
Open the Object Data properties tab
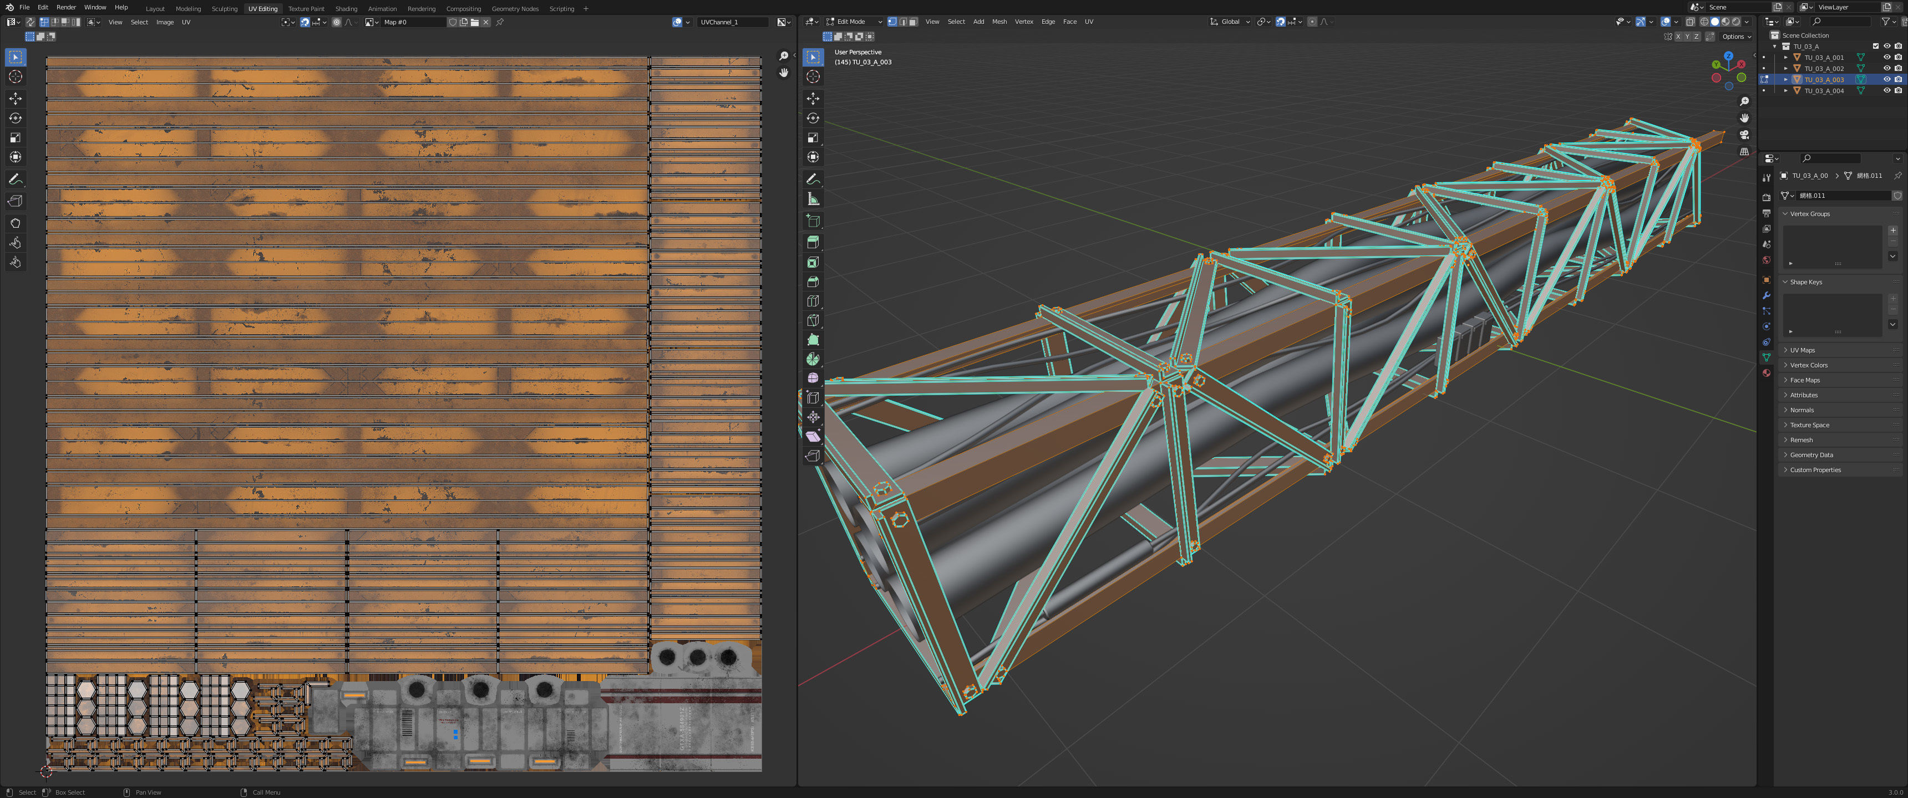tap(1767, 357)
